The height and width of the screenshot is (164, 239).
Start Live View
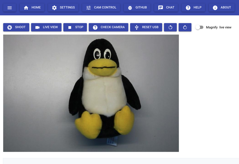46,27
